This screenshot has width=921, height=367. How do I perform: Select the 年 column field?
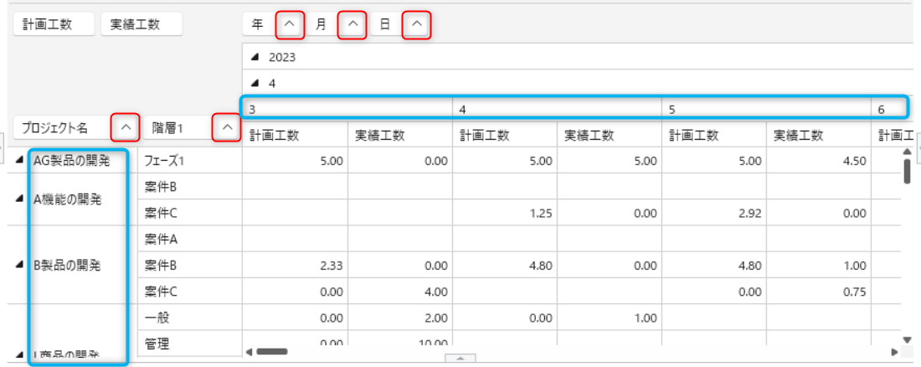coord(258,25)
